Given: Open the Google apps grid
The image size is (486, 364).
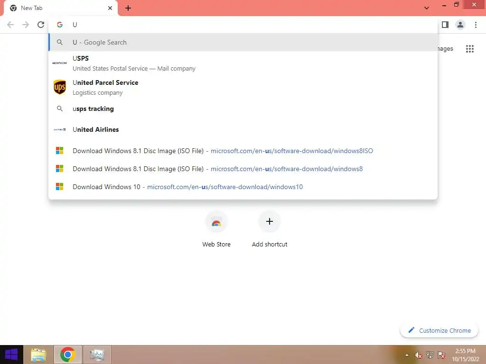Looking at the screenshot, I should coord(469,49).
